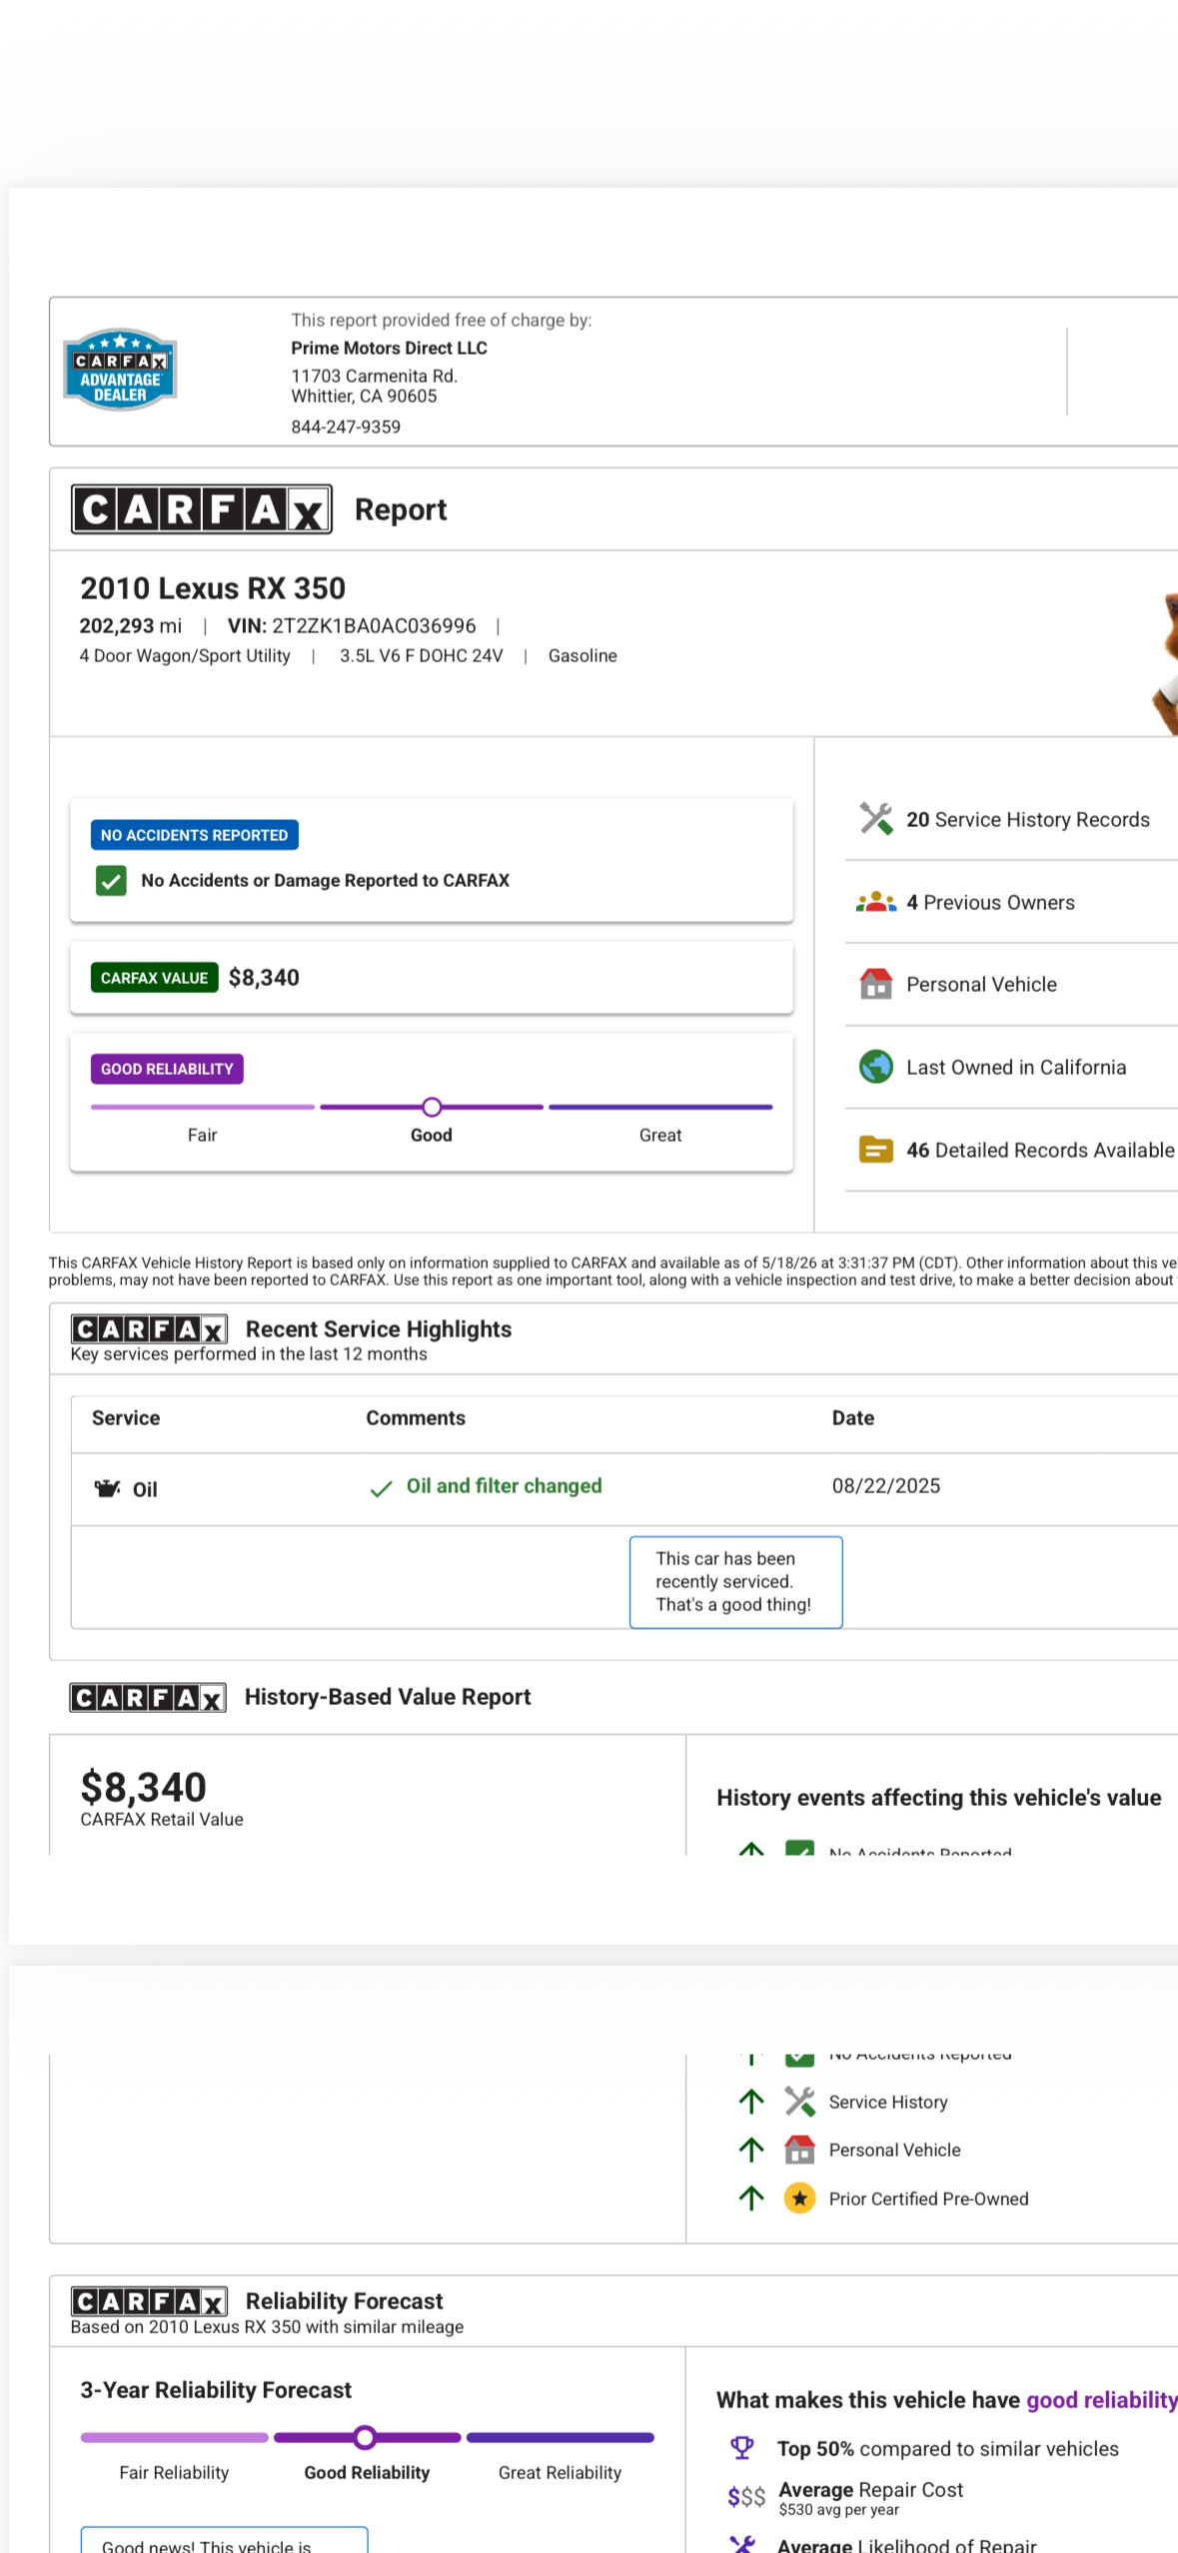
Task: Click the house icon next to Personal Vehicle value event
Action: (x=800, y=2149)
